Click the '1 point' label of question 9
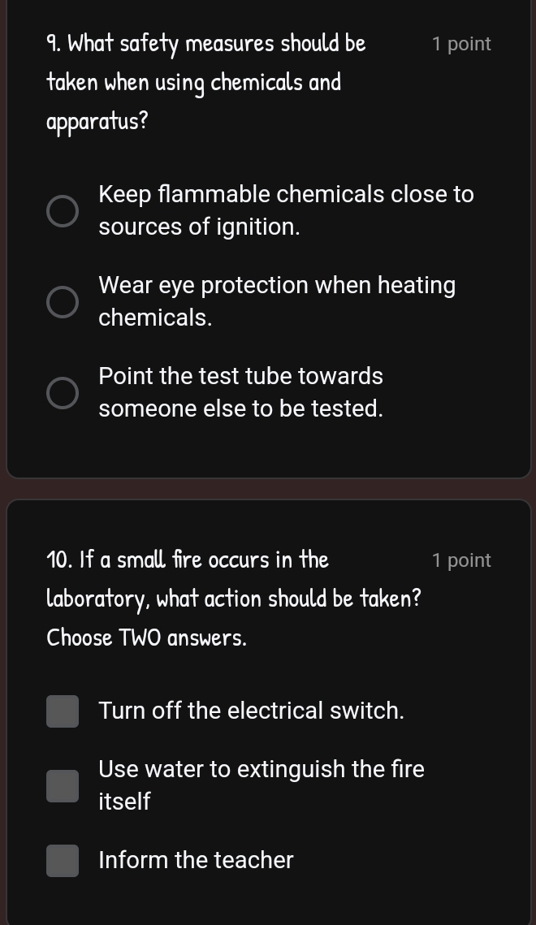The image size is (536, 925). (461, 45)
